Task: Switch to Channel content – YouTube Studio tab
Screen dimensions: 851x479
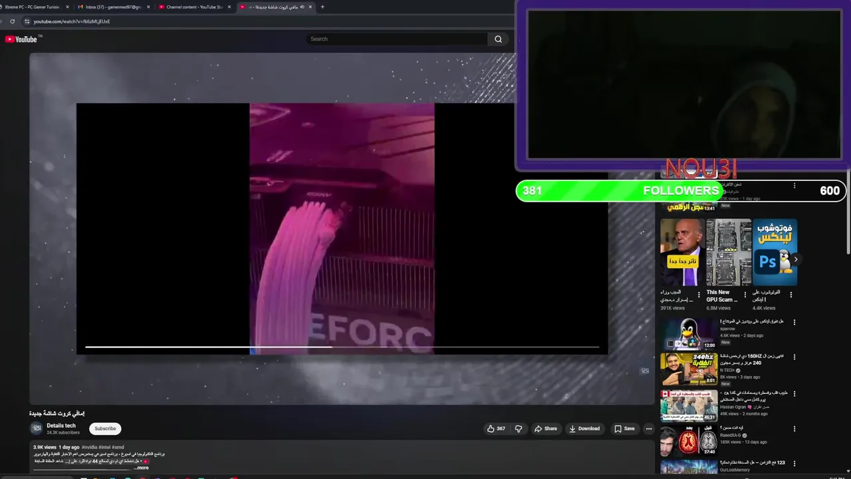Action: 193,7
